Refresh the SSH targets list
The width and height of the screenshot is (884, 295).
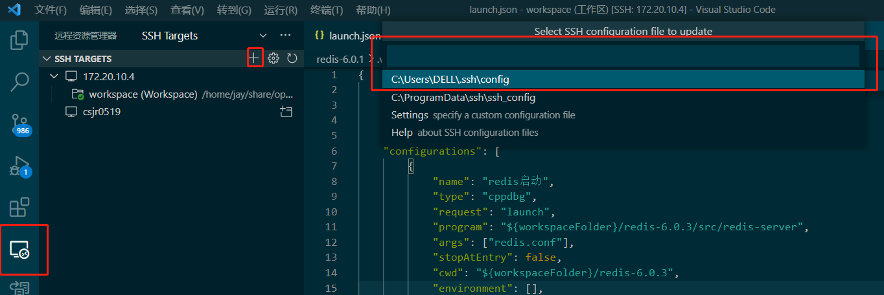292,58
